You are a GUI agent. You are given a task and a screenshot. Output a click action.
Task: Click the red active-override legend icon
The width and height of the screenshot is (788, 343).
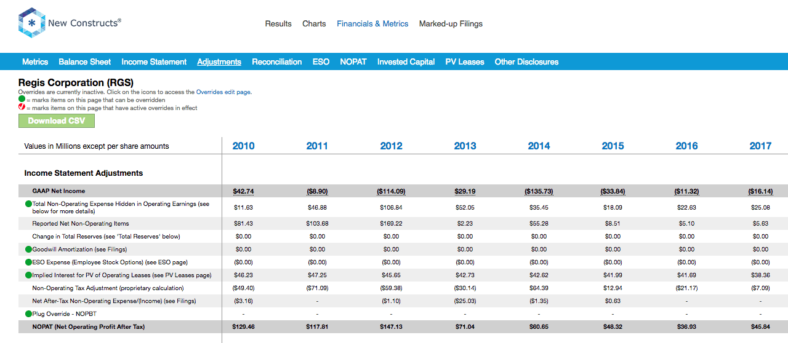pyautogui.click(x=22, y=108)
